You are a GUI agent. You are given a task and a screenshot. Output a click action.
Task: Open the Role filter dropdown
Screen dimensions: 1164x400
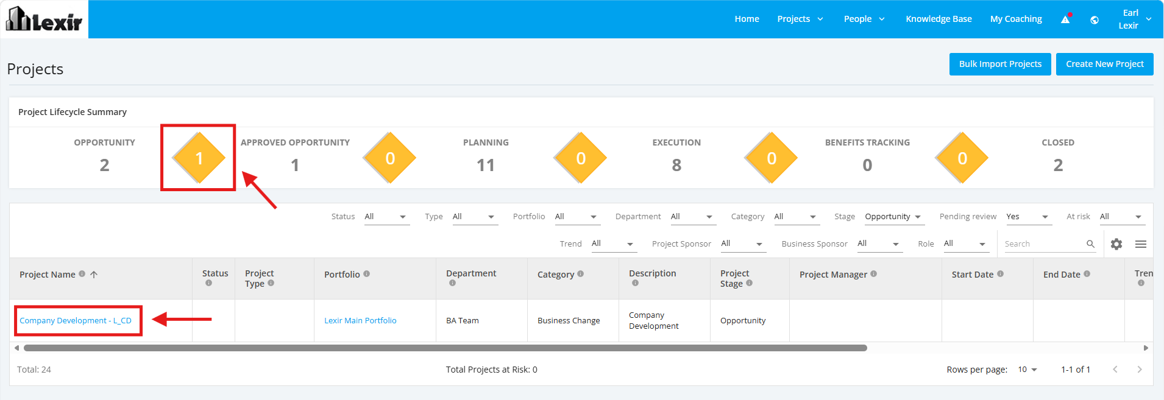point(967,244)
